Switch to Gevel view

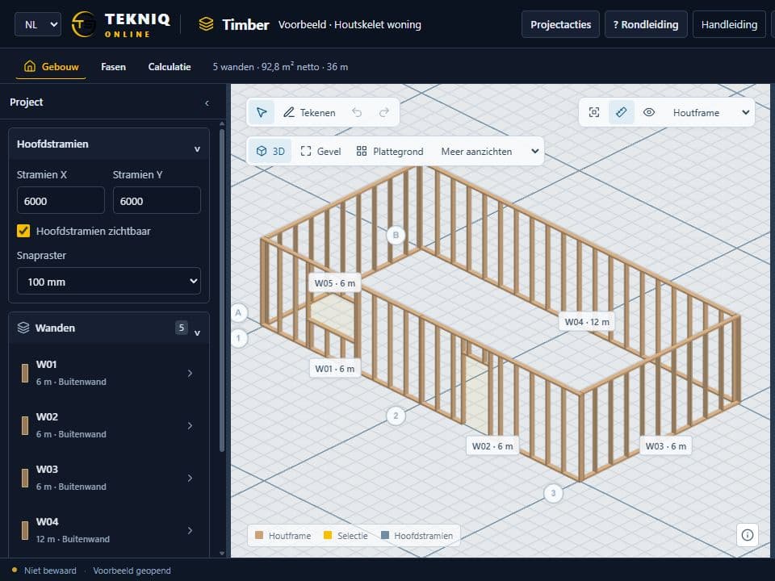[x=320, y=151]
